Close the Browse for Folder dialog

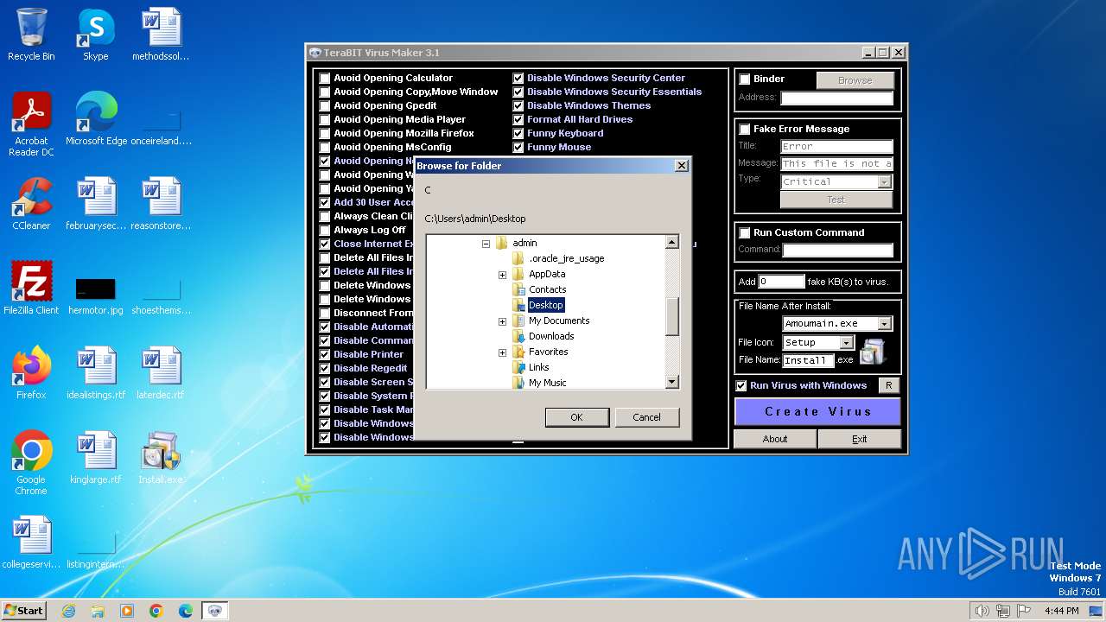681,166
